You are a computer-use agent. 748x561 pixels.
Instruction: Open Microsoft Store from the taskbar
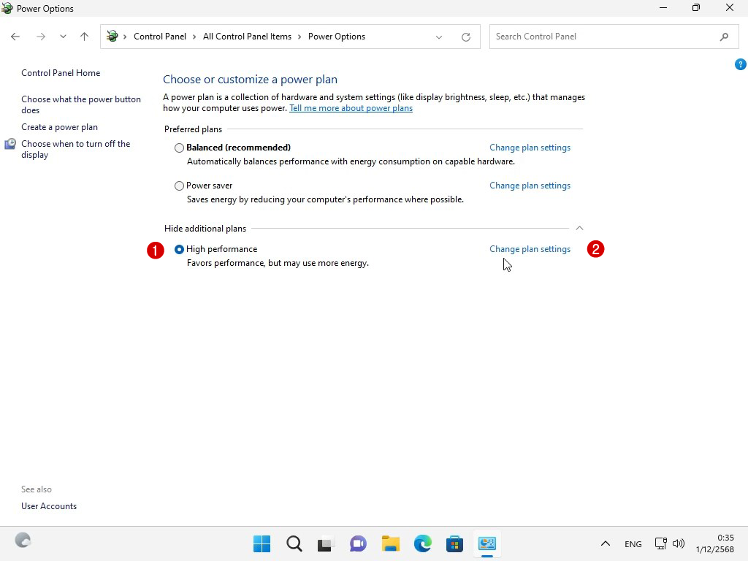point(454,543)
